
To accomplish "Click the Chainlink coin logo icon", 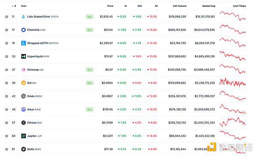I will (24, 30).
